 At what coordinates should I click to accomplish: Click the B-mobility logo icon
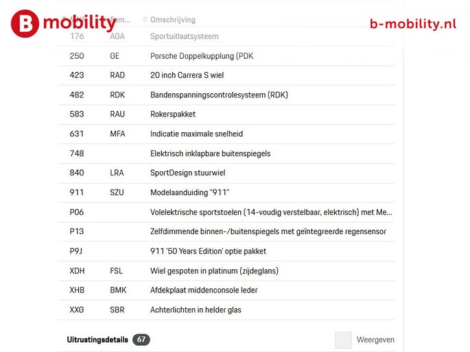[25, 23]
